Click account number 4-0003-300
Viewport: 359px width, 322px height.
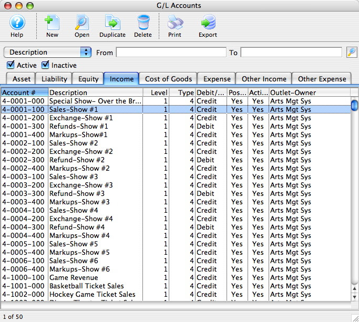pos(23,193)
